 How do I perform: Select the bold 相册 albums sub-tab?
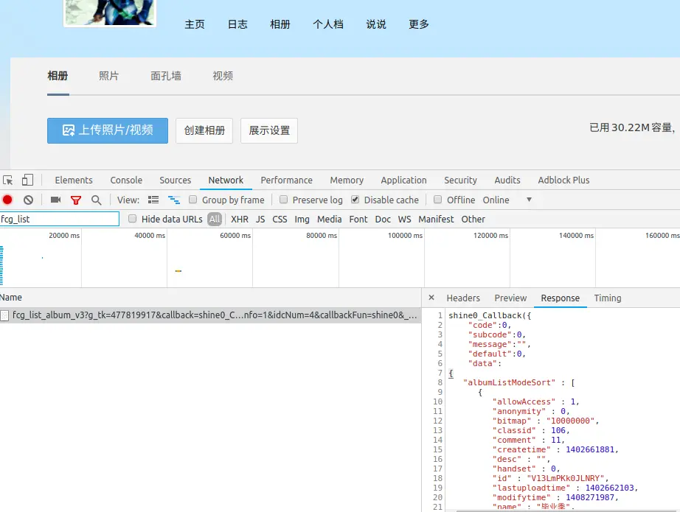(x=58, y=76)
